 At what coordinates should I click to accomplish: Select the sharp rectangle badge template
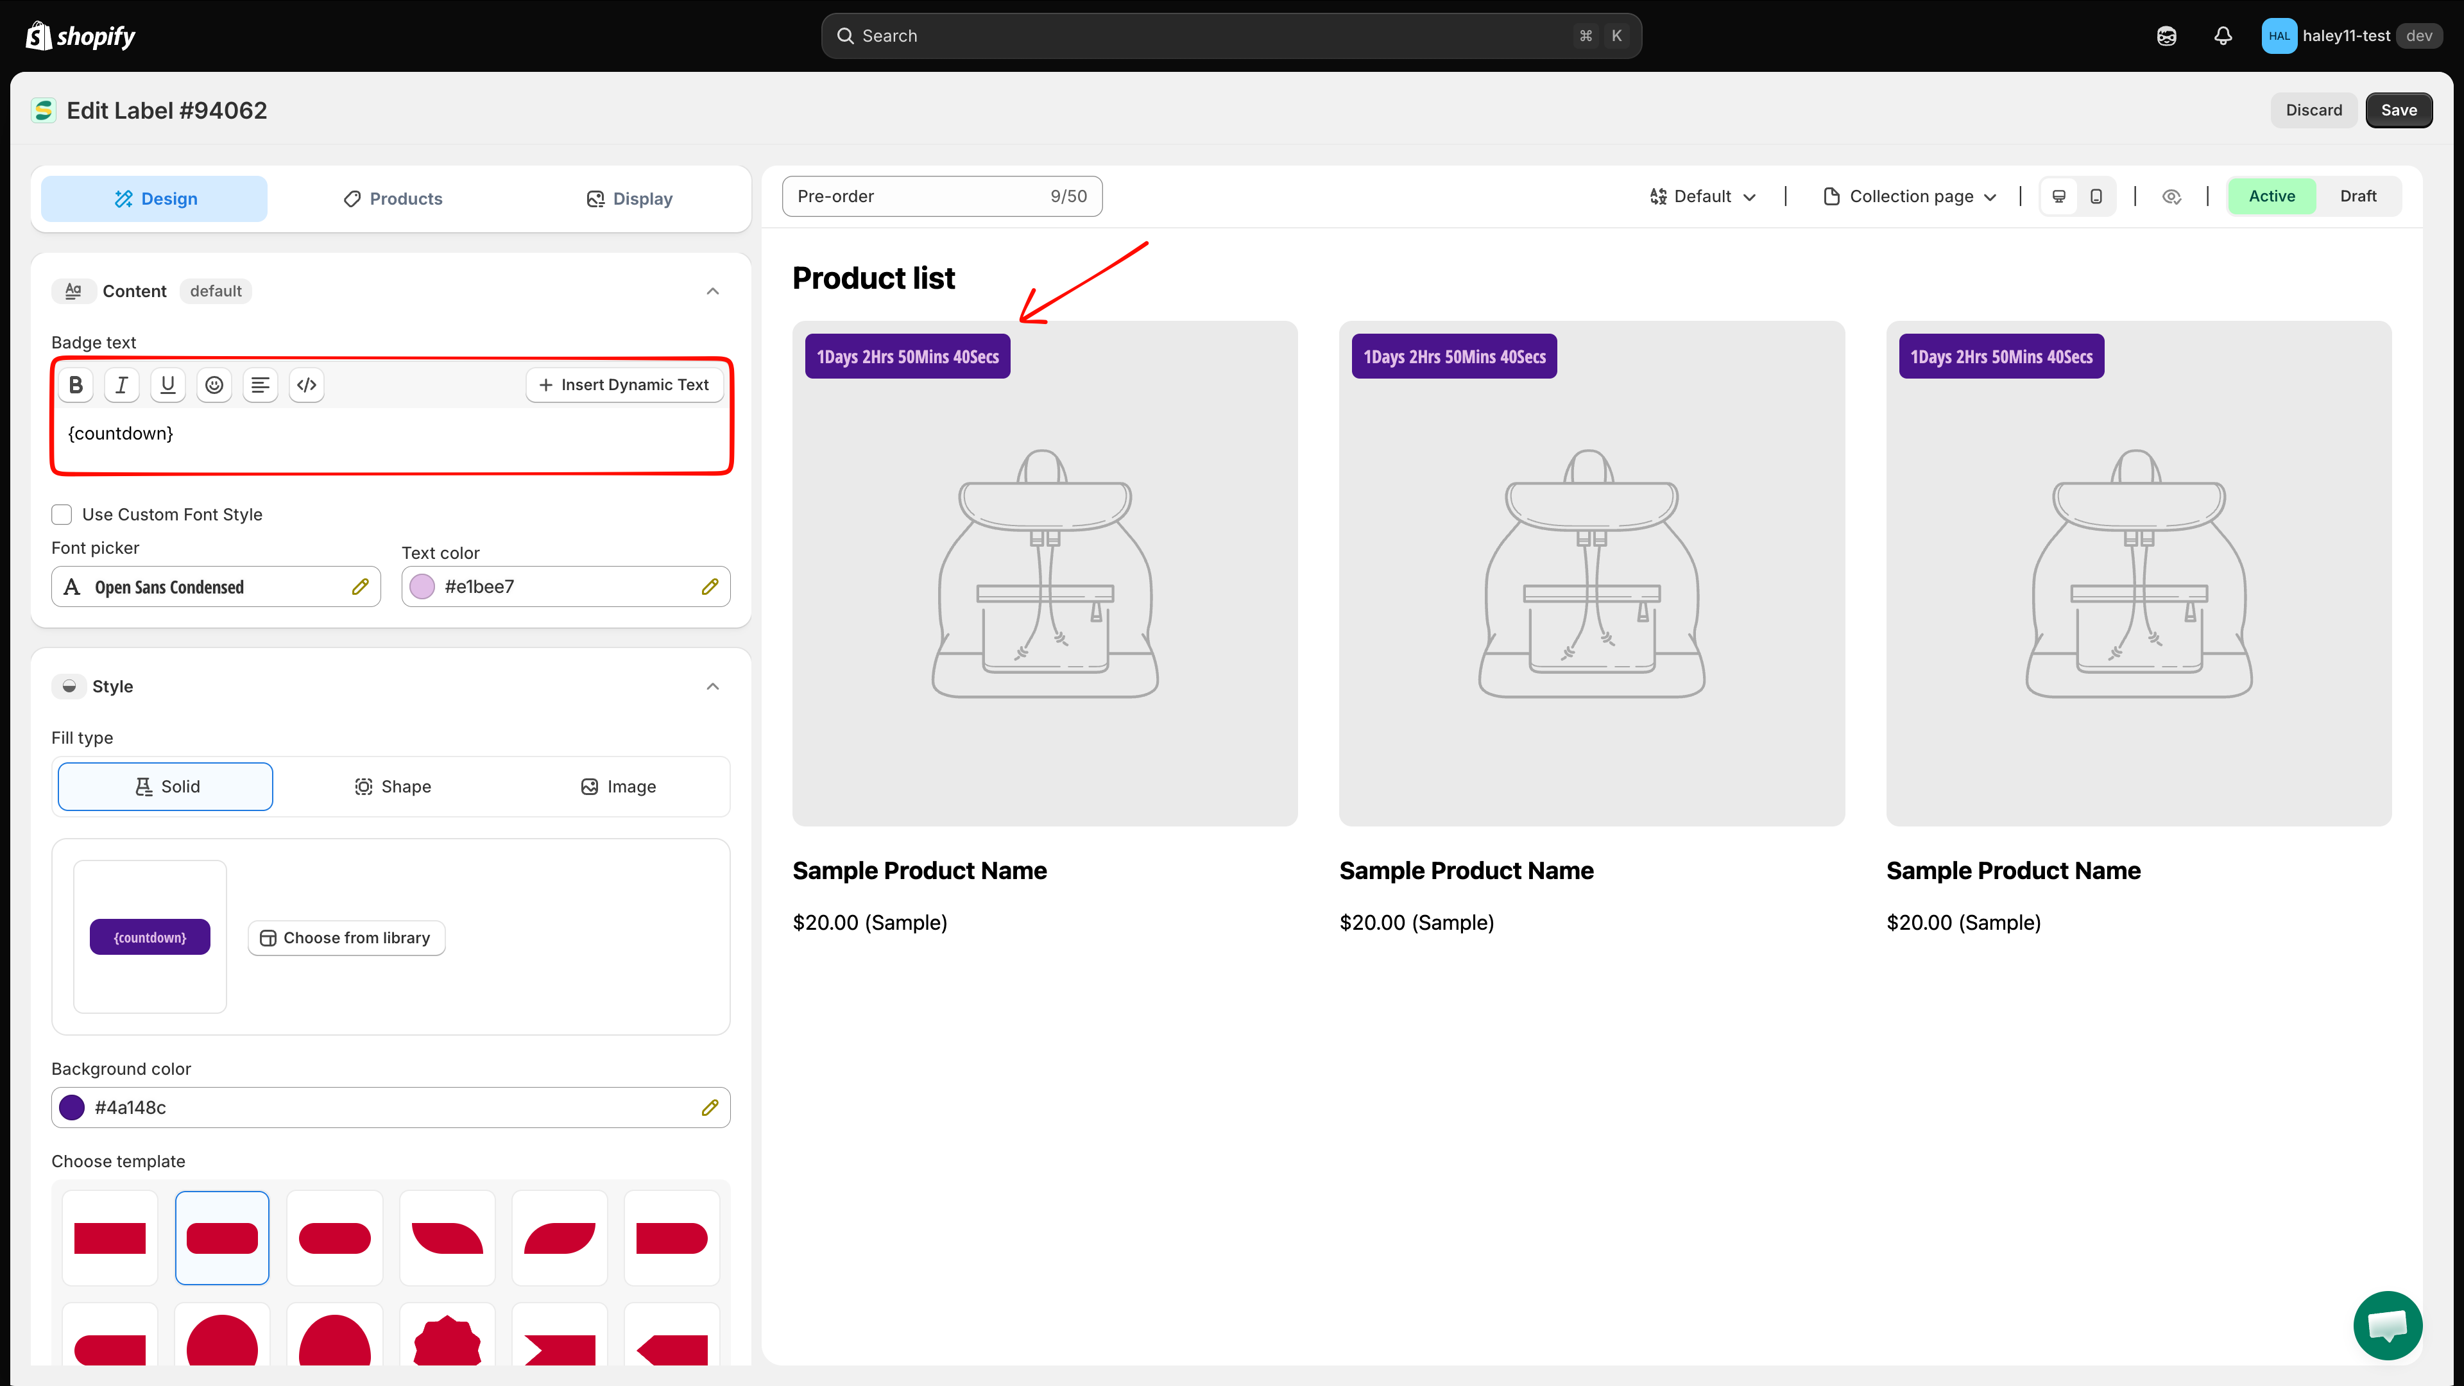110,1236
